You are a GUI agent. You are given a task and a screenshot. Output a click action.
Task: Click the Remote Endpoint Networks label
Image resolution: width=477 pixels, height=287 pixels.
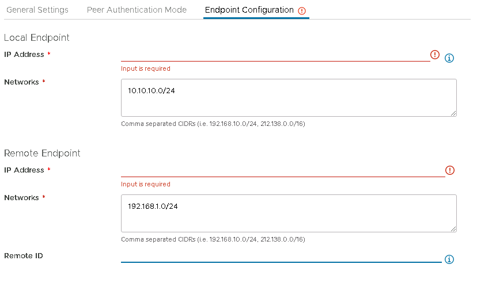[x=21, y=198]
